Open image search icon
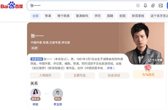Screen dimensions: 168x110 click(x=161, y=5)
